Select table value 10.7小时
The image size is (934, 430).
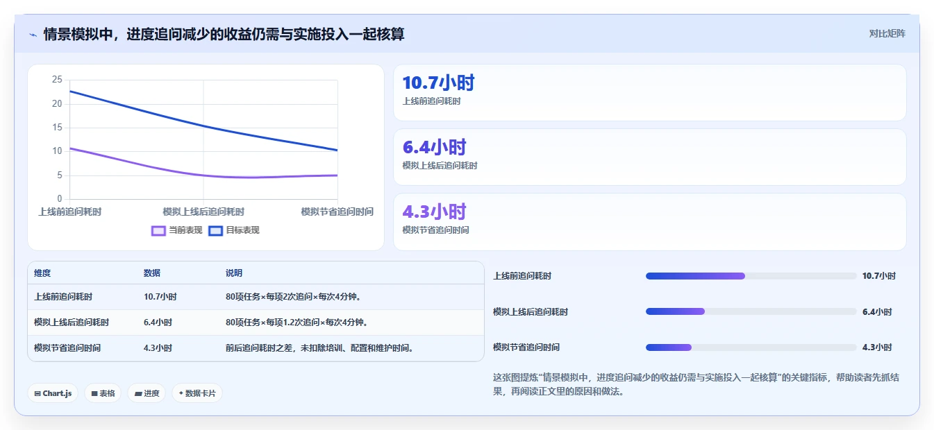(x=160, y=297)
